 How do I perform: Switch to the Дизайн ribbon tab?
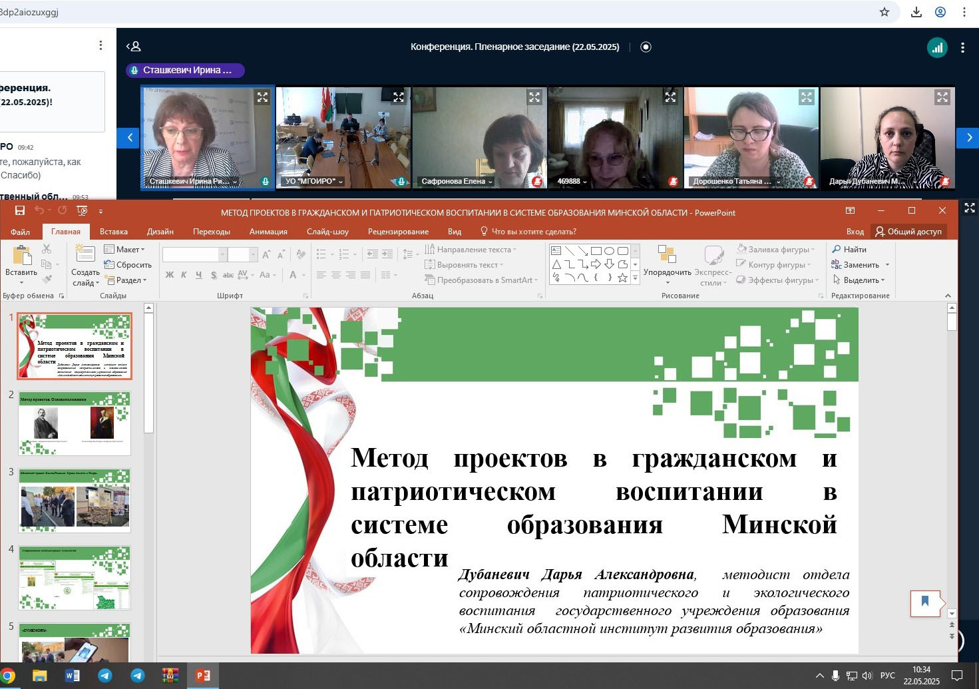(160, 232)
